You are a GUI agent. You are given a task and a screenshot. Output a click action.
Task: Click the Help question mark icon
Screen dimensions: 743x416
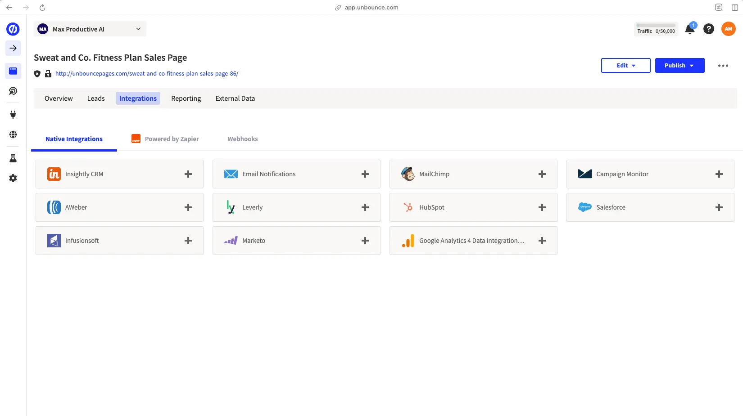[x=708, y=28]
